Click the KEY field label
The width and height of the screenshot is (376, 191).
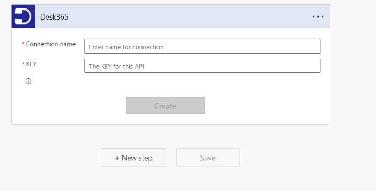point(31,64)
